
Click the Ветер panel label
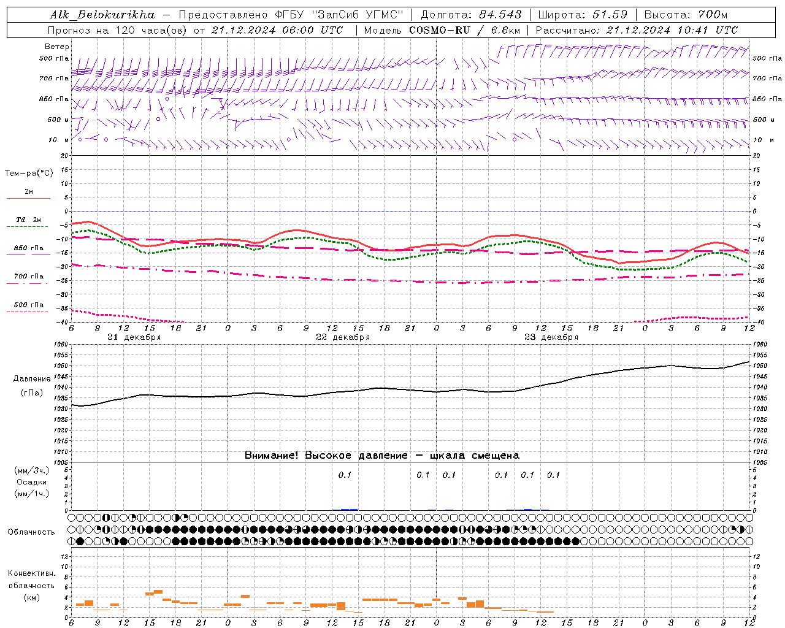tap(57, 47)
